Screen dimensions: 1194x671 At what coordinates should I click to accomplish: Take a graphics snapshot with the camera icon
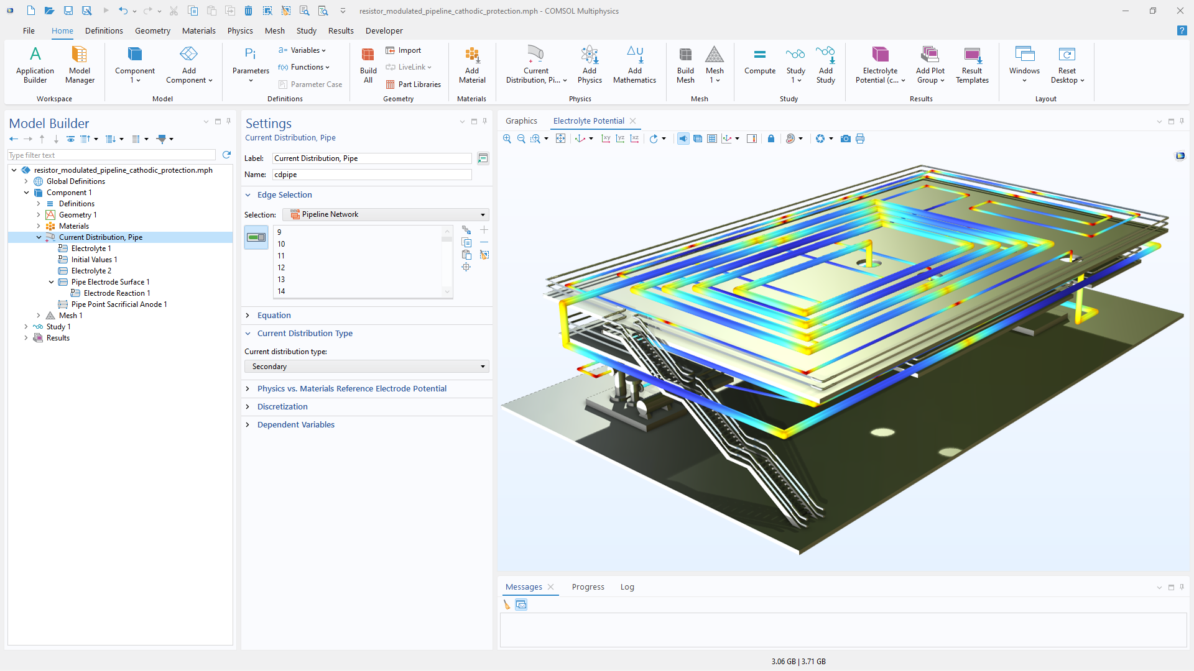pos(845,139)
